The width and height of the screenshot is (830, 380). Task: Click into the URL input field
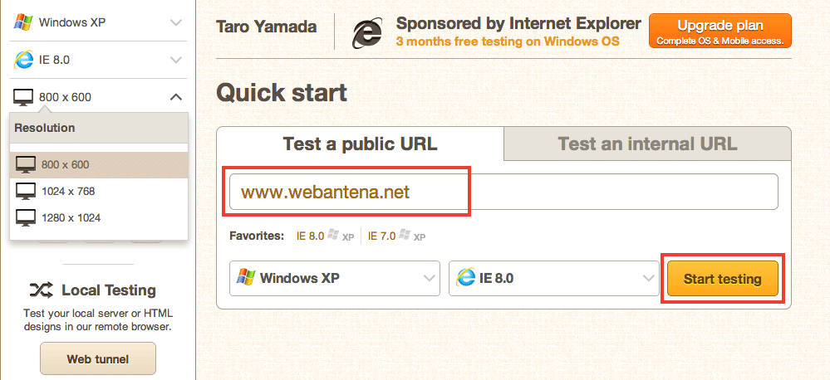coord(503,192)
